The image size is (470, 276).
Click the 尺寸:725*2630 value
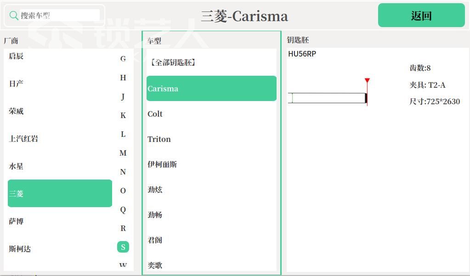pyautogui.click(x=435, y=101)
